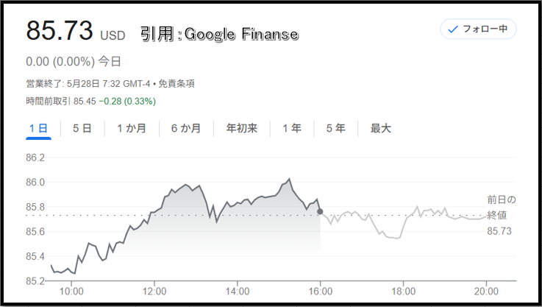This screenshot has width=542, height=307.
Task: Click the checkmark icon in フォロー中 button
Action: pos(452,29)
